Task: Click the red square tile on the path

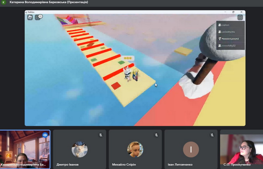Action: tap(116, 86)
